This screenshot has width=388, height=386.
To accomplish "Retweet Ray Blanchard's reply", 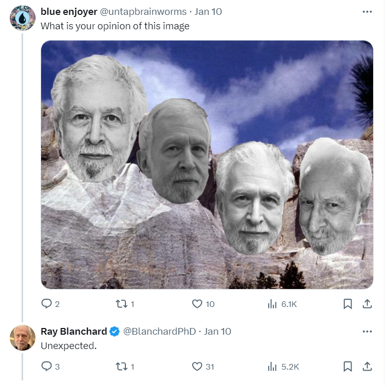I will [x=125, y=366].
